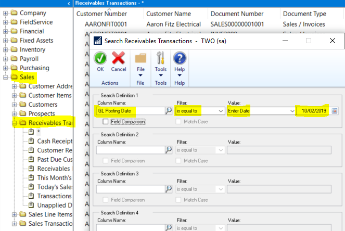Click the GL Posting Date column name field
This screenshot has height=231, width=345.
pyautogui.click(x=130, y=111)
